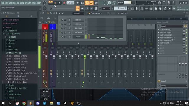Open the ADD menu
Screen dimensions: 189x106
[x=10, y=3]
